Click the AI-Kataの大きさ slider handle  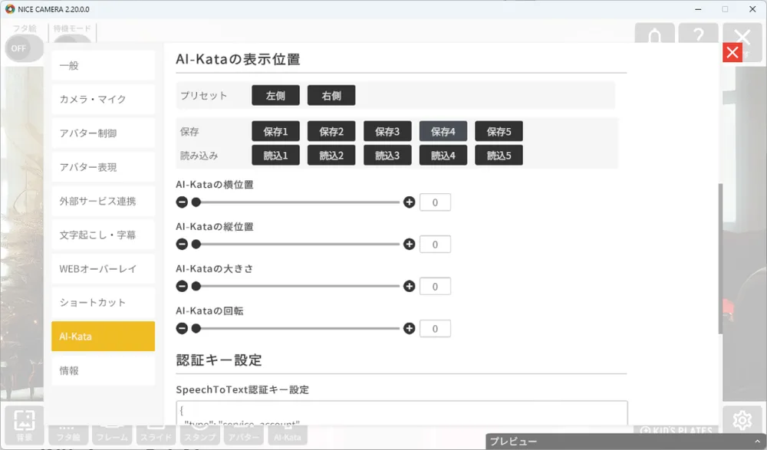[196, 286]
